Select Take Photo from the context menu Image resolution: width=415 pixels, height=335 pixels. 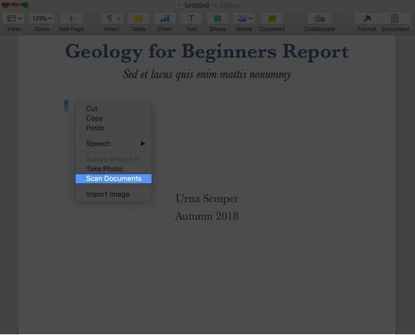tap(113, 169)
